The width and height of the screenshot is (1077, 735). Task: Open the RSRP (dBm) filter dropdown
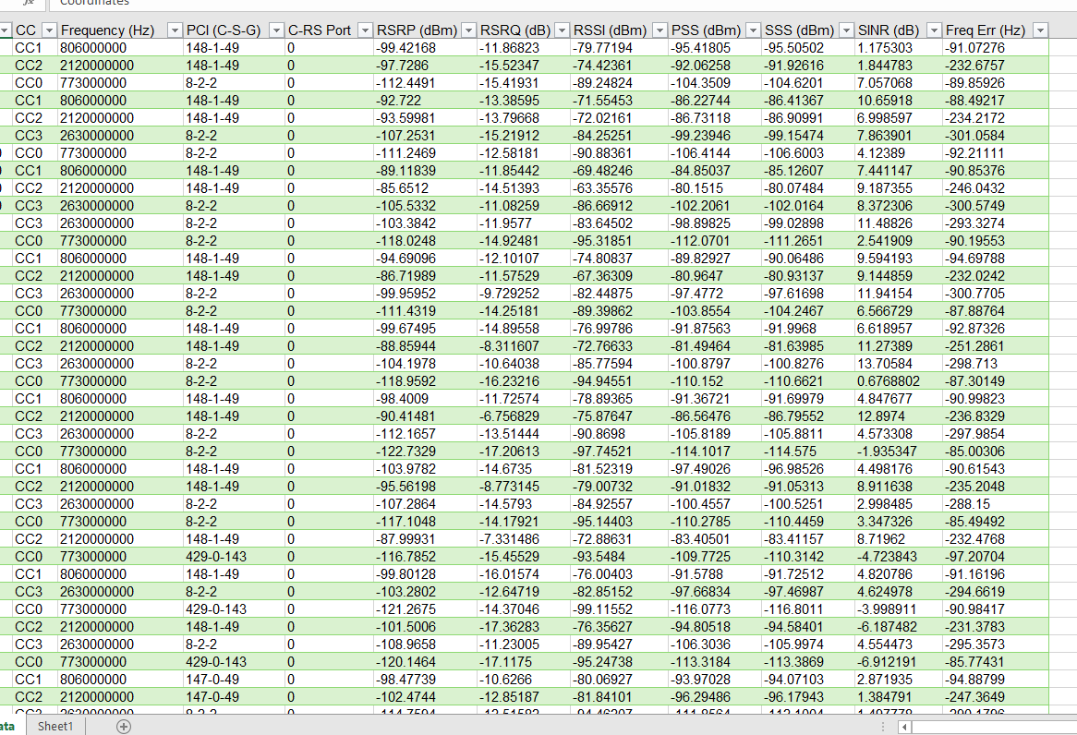468,30
